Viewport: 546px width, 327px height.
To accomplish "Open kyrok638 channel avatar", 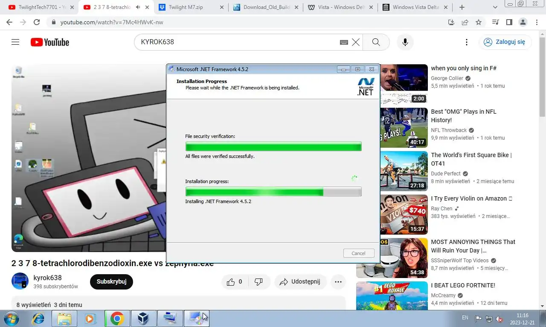I will pyautogui.click(x=20, y=281).
